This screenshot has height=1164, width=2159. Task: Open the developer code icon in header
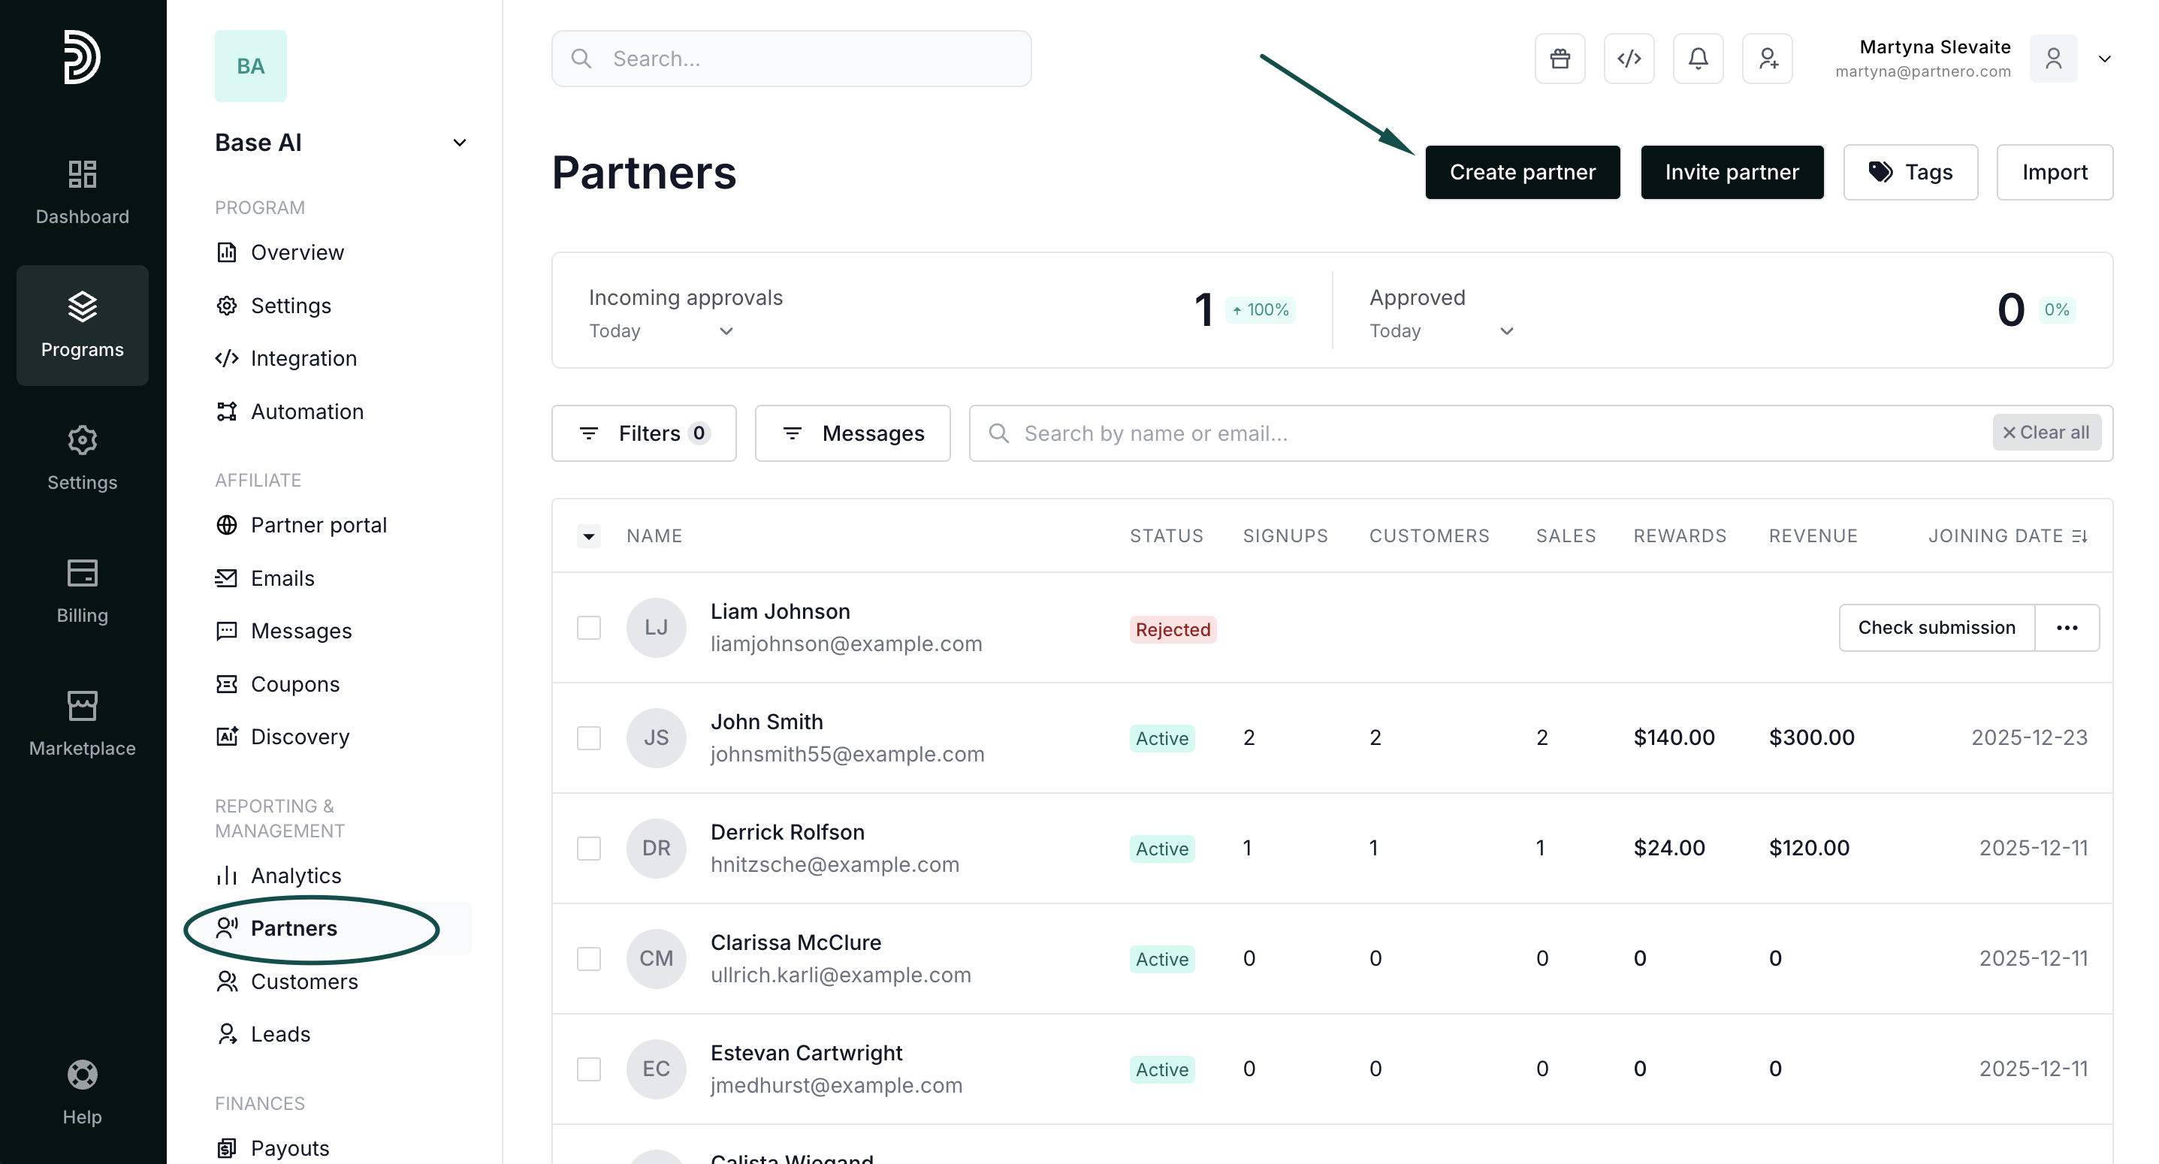tap(1629, 59)
